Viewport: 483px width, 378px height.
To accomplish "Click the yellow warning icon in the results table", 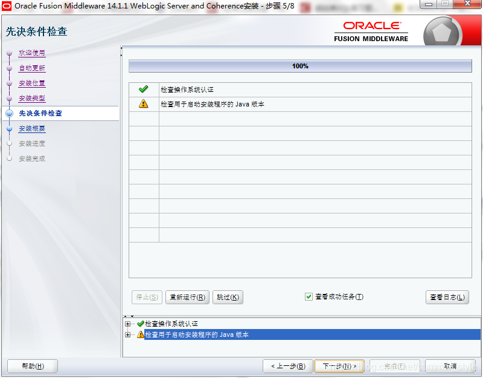I will pyautogui.click(x=143, y=104).
